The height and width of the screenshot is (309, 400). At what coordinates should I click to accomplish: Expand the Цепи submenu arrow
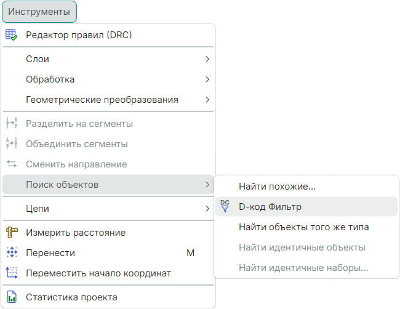pyautogui.click(x=207, y=209)
